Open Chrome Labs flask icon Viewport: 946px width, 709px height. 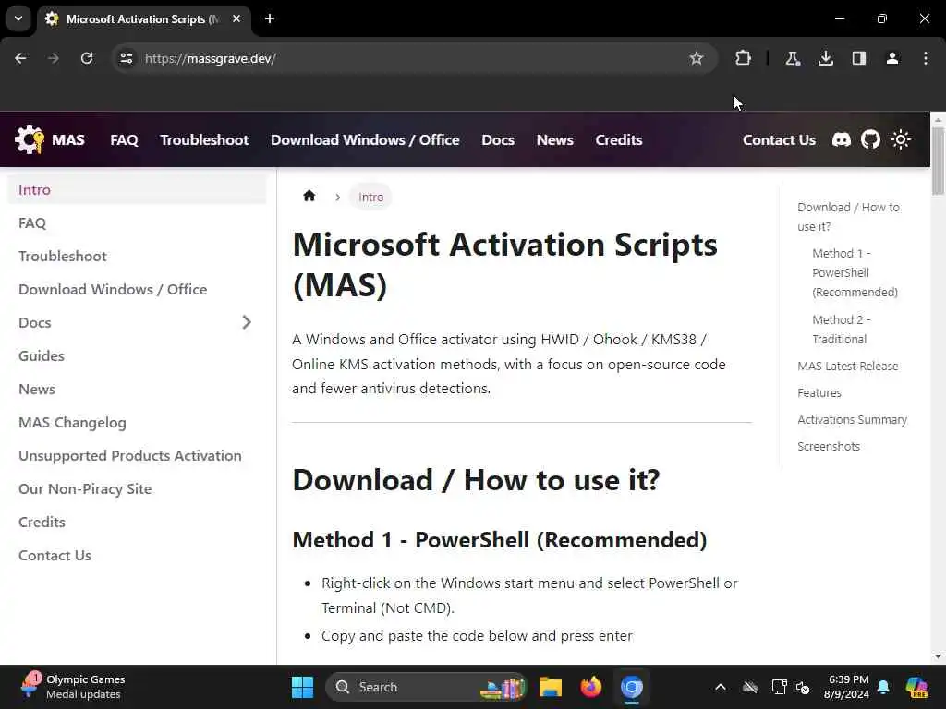pos(792,58)
